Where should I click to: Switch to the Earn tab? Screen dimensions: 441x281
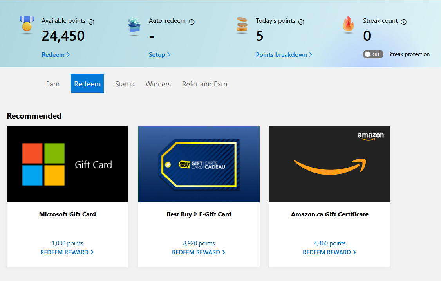pyautogui.click(x=53, y=84)
